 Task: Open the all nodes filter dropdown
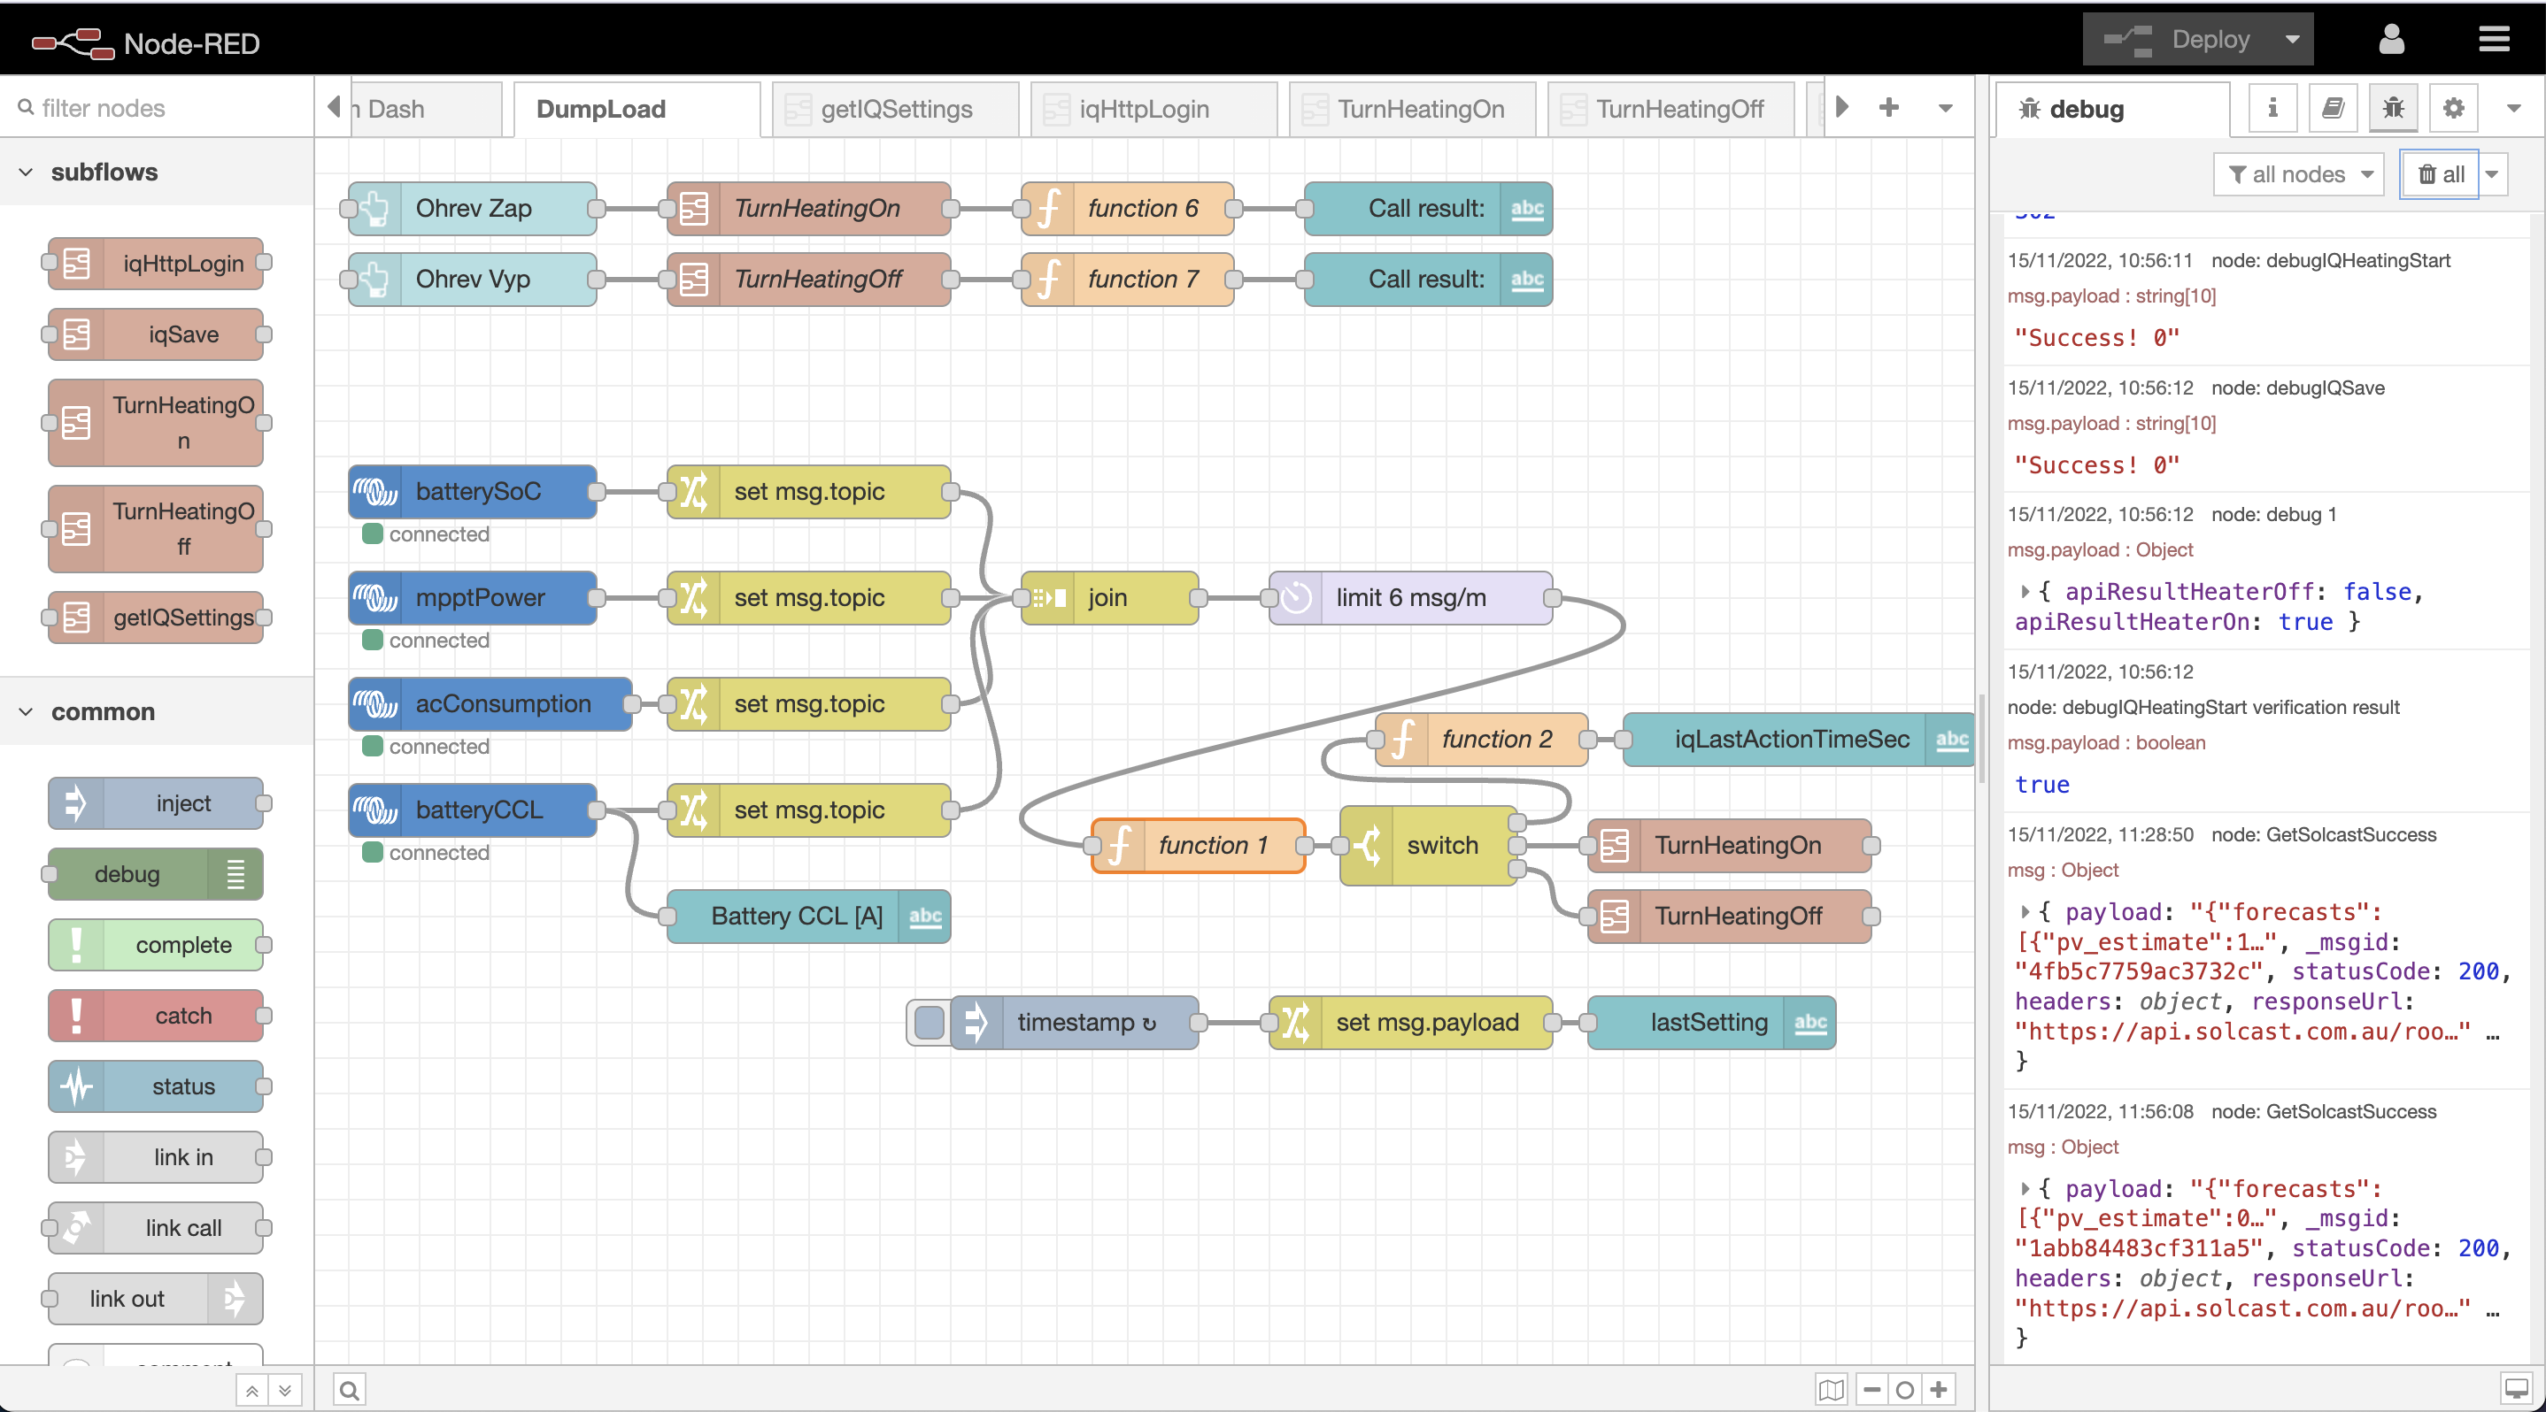2299,175
